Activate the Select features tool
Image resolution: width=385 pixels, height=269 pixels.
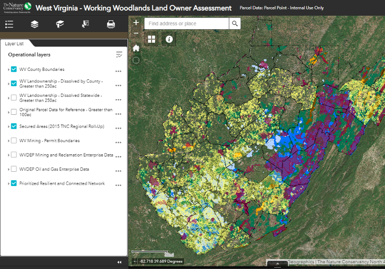86,24
